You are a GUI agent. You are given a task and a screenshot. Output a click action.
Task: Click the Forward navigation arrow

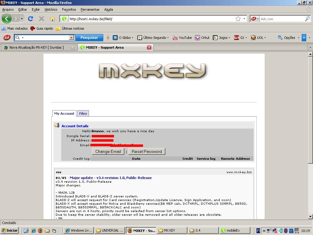coord(16,19)
